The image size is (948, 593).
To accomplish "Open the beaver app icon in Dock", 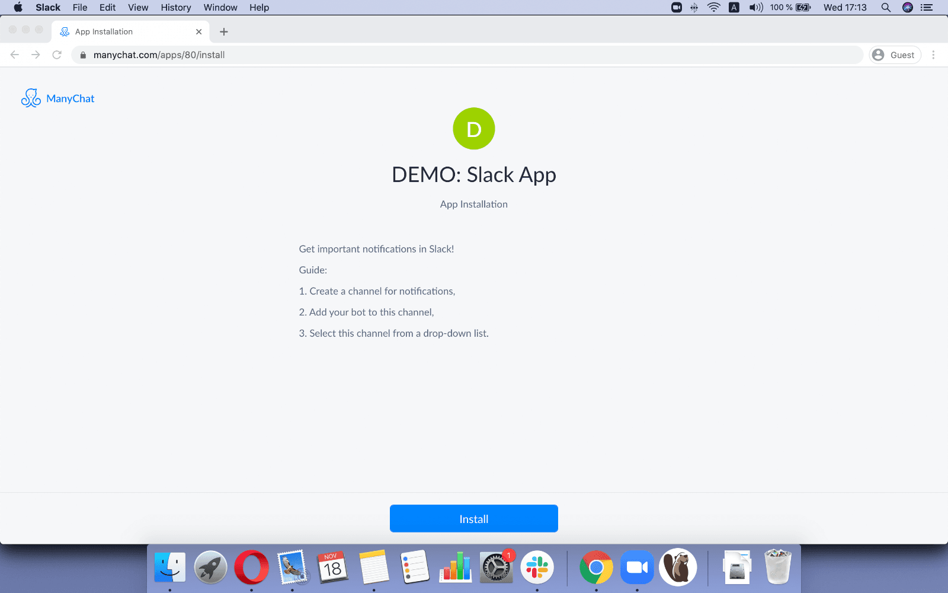I will [678, 568].
